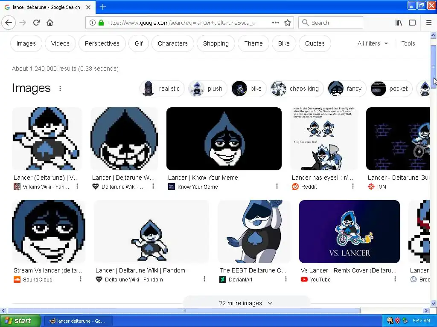This screenshot has width=437, height=327.
Task: Open the home page via the house icon
Action: [50, 23]
